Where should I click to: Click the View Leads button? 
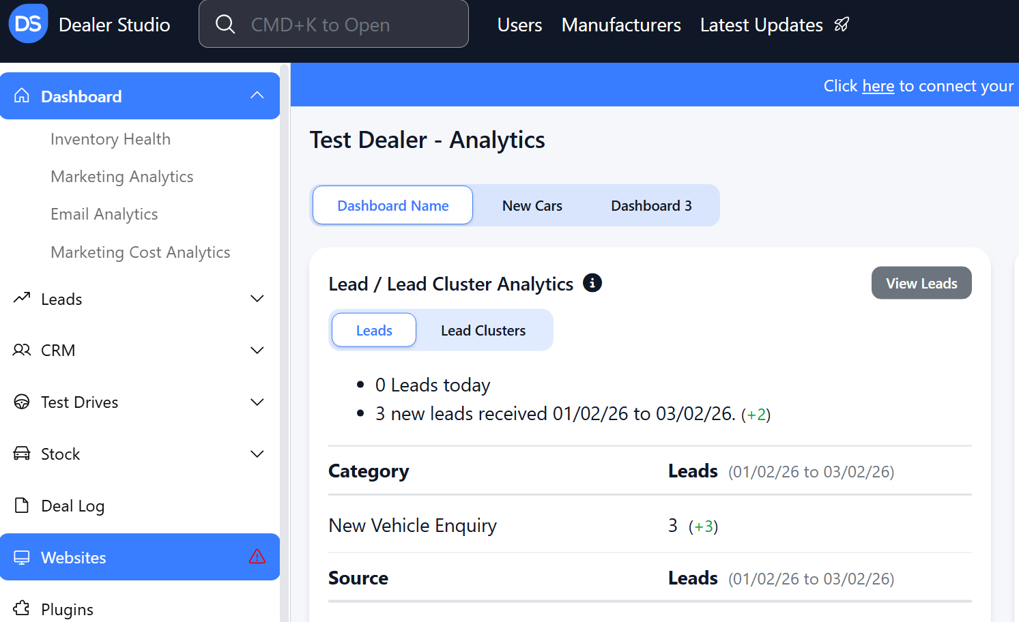(x=921, y=283)
